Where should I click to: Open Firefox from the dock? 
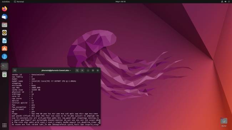(4, 9)
